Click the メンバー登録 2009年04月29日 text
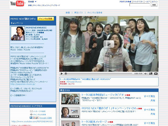Image resolution: width=168 pixels, height=126 pixels. point(39,30)
